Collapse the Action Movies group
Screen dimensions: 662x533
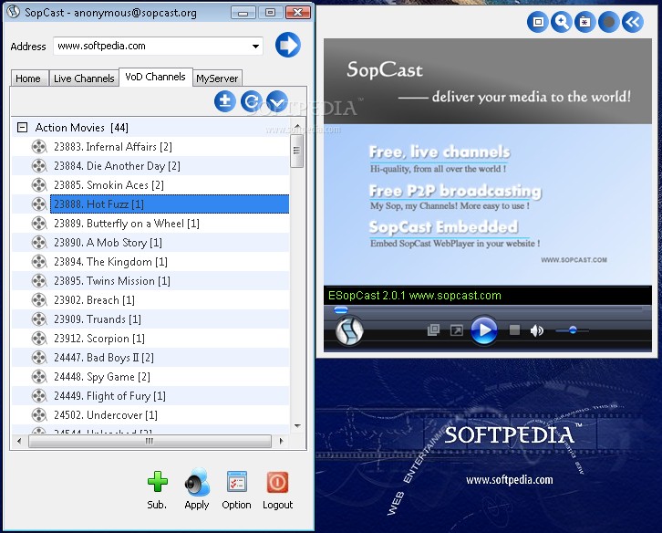coord(22,127)
